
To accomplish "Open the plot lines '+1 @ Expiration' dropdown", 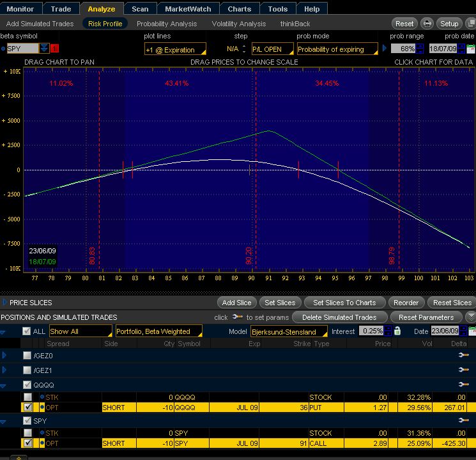I will coord(175,49).
